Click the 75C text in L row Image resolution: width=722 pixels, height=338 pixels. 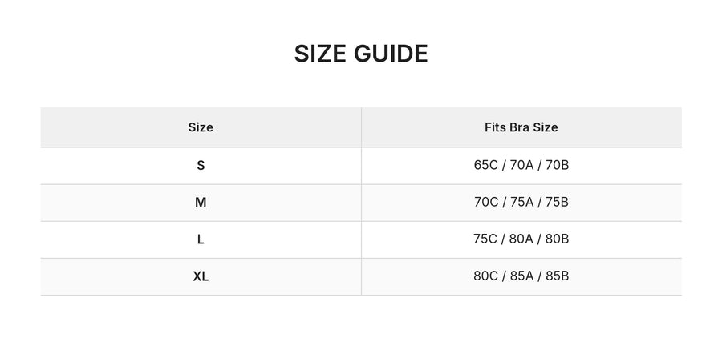tap(485, 239)
